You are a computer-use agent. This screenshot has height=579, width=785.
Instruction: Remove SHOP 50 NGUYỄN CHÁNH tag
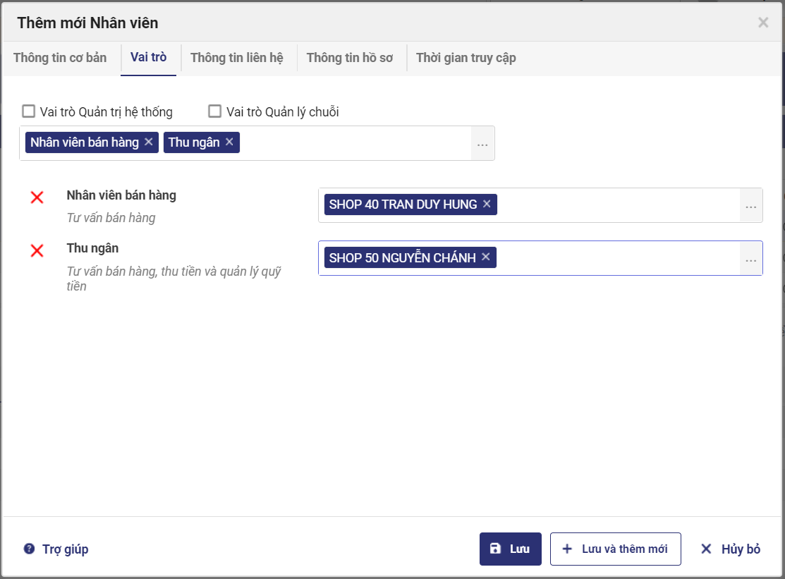486,257
